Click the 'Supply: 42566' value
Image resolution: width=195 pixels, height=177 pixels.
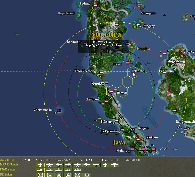(x=63, y=160)
